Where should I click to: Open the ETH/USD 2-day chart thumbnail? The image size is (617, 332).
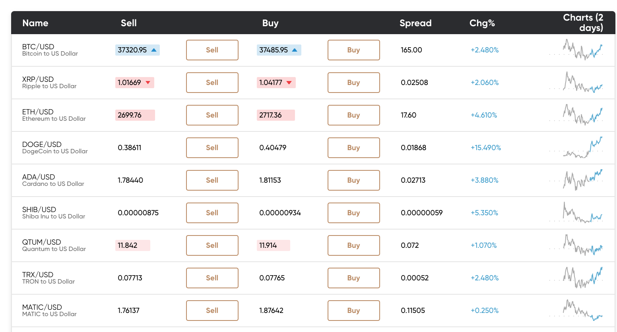point(576,115)
